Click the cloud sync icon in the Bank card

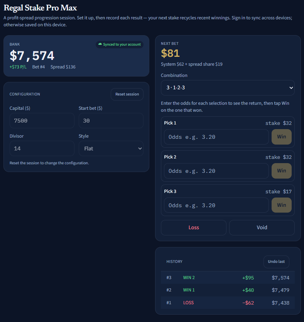click(x=100, y=44)
